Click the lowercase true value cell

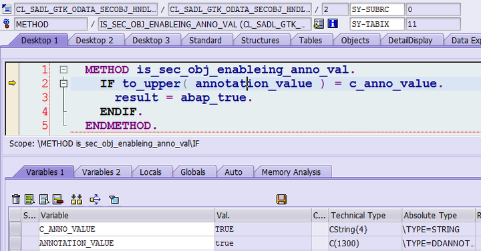click(x=263, y=243)
